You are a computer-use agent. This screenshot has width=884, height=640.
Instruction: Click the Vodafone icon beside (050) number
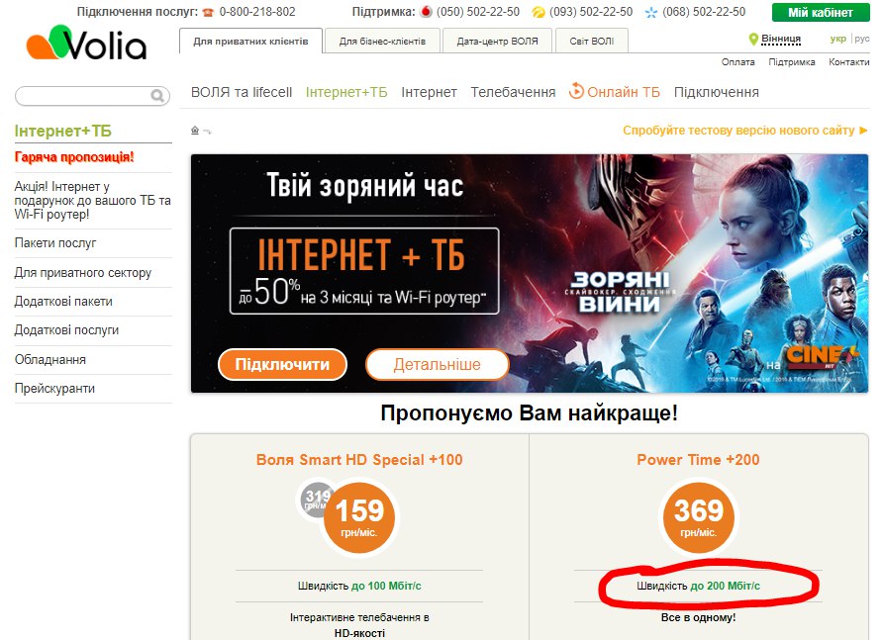point(427,12)
